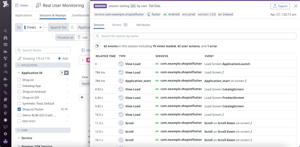
Task: Open the Applications tab
Action: (24, 15)
